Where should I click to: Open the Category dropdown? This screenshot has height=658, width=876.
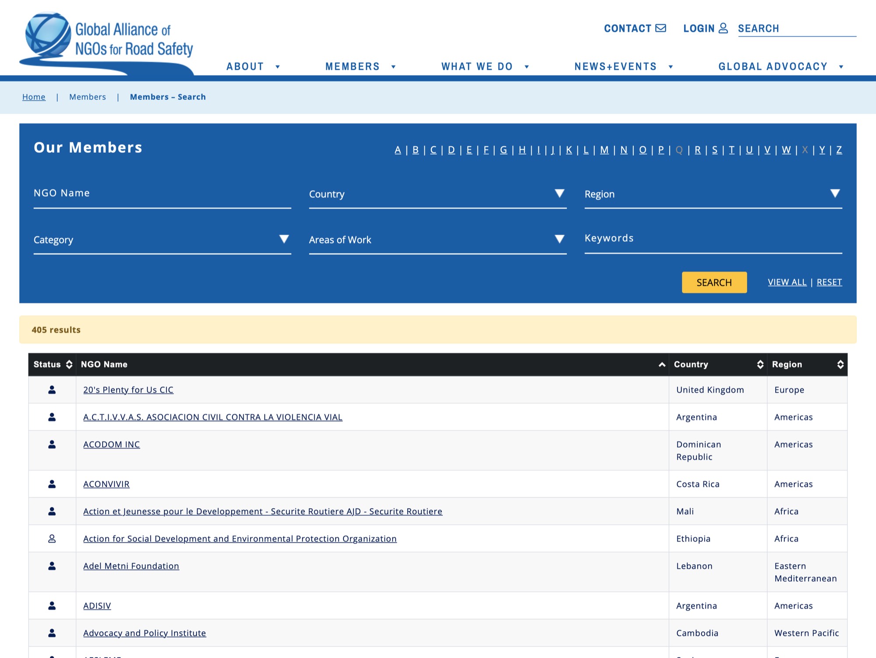tap(284, 239)
